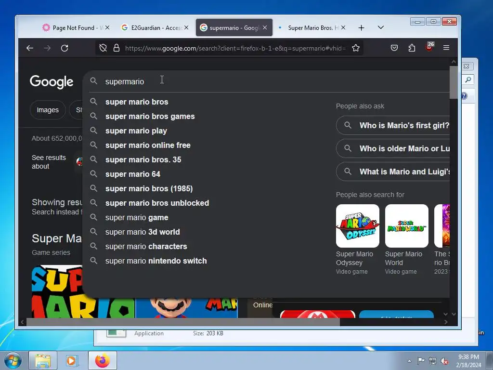Open File Explorer from the taskbar
This screenshot has height=370, width=493.
43,360
